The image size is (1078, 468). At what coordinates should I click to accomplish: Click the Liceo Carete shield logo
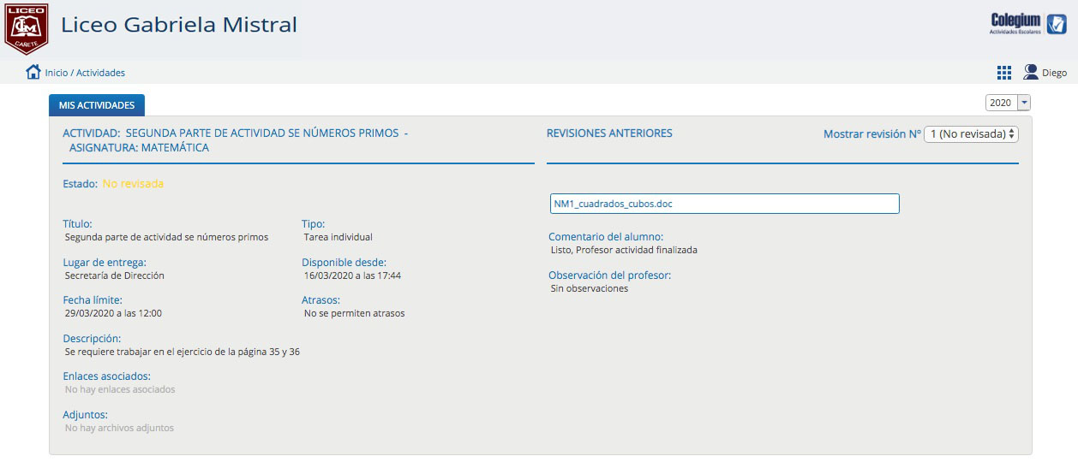(x=27, y=28)
